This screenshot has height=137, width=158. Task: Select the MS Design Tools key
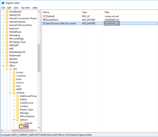pyautogui.click(x=17, y=42)
